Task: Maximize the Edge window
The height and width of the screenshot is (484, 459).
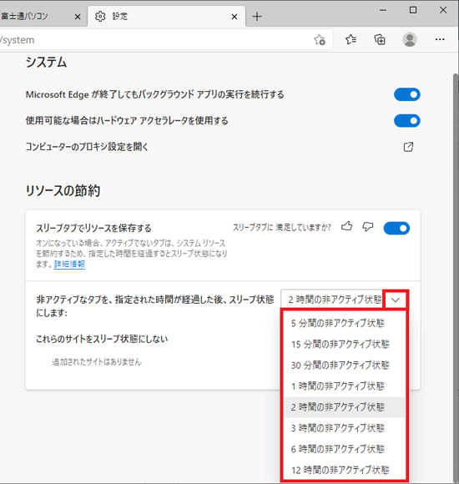Action: (x=413, y=10)
